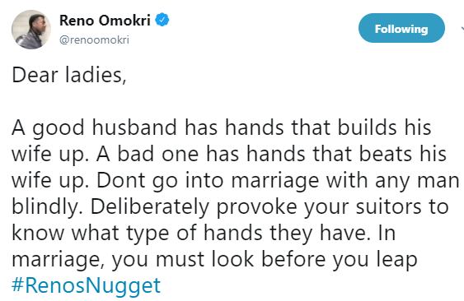The height and width of the screenshot is (301, 464).
Task: Click the word "Deliberately" in the tweet
Action: (149, 206)
